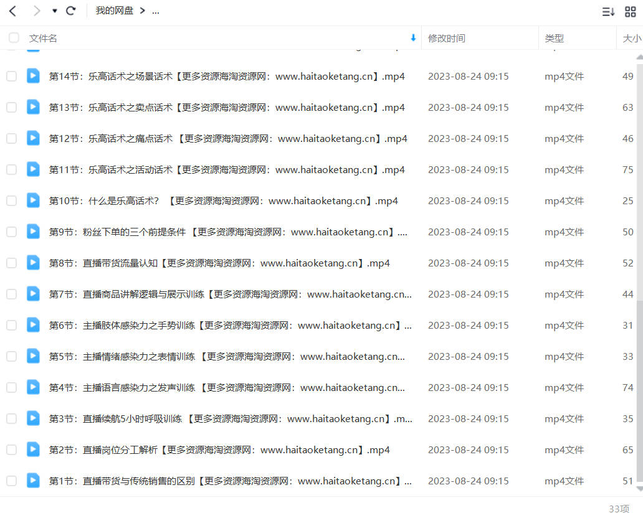This screenshot has width=643, height=513.
Task: Check the box for 第11节 file
Action: coord(11,169)
